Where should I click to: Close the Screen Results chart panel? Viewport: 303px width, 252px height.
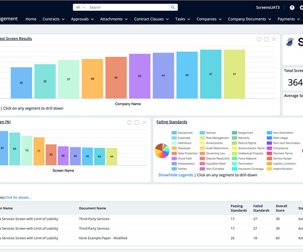pyautogui.click(x=274, y=39)
